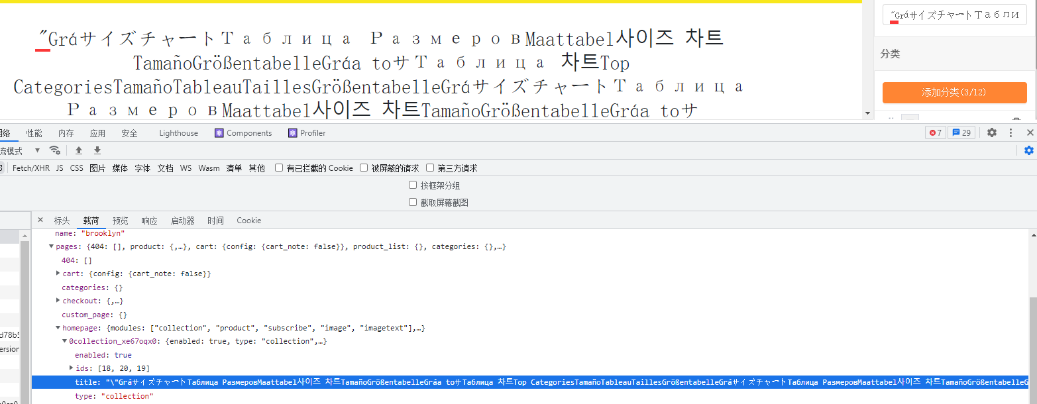This screenshot has width=1037, height=404.
Task: Select the 'categories: {}' payload row
Action: pos(92,287)
